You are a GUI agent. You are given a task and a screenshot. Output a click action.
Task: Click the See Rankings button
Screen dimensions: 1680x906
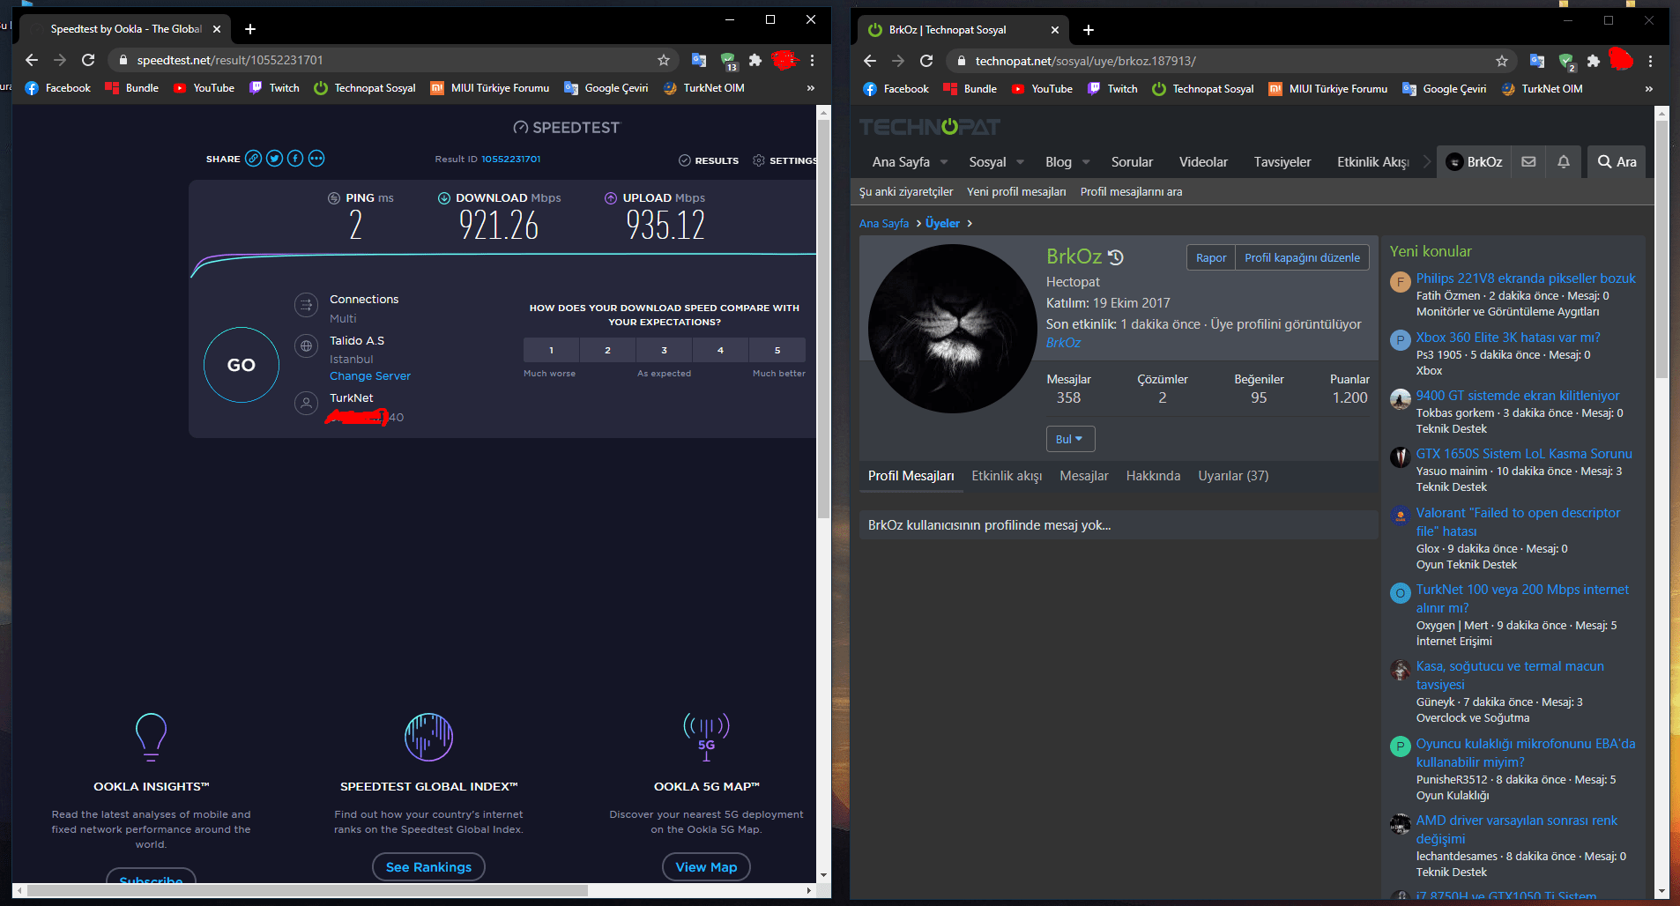[428, 867]
